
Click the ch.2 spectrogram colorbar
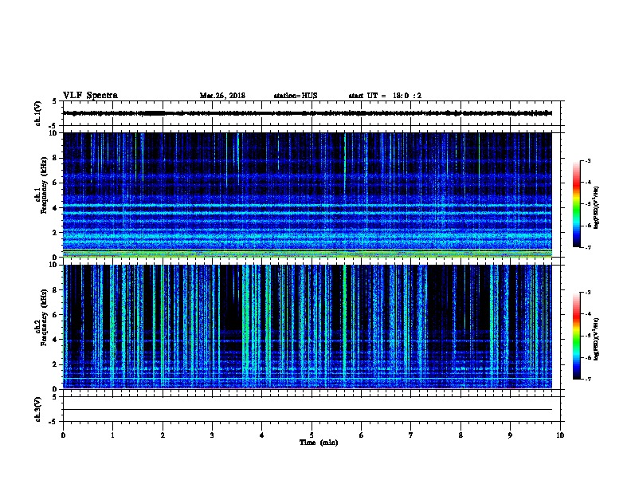coord(576,336)
